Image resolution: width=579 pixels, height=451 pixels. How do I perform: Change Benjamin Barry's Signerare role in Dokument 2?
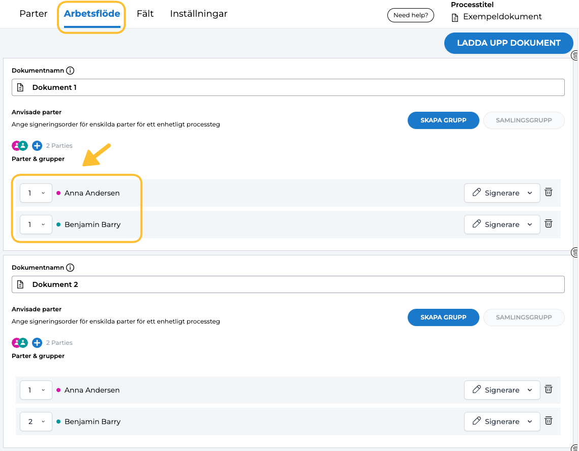502,422
